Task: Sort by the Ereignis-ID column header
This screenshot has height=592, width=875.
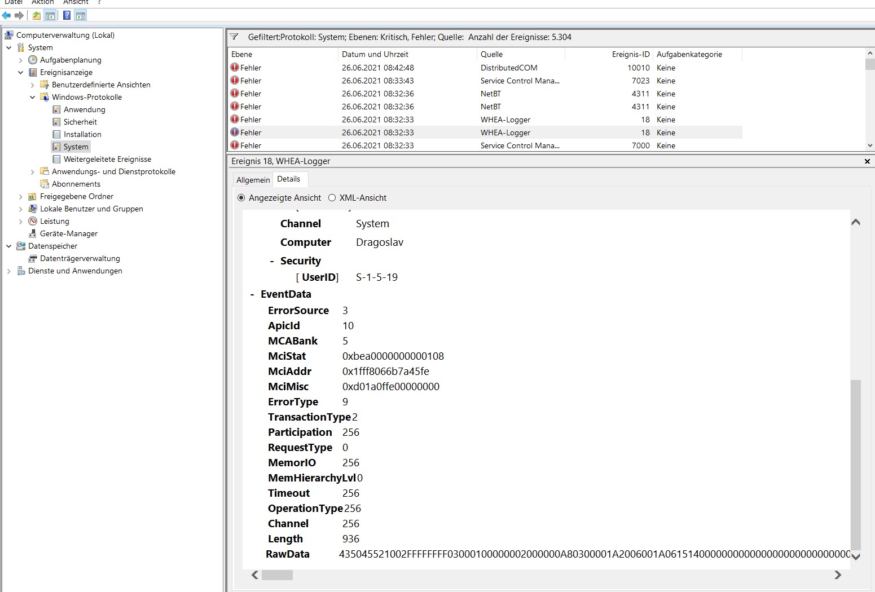Action: point(609,54)
